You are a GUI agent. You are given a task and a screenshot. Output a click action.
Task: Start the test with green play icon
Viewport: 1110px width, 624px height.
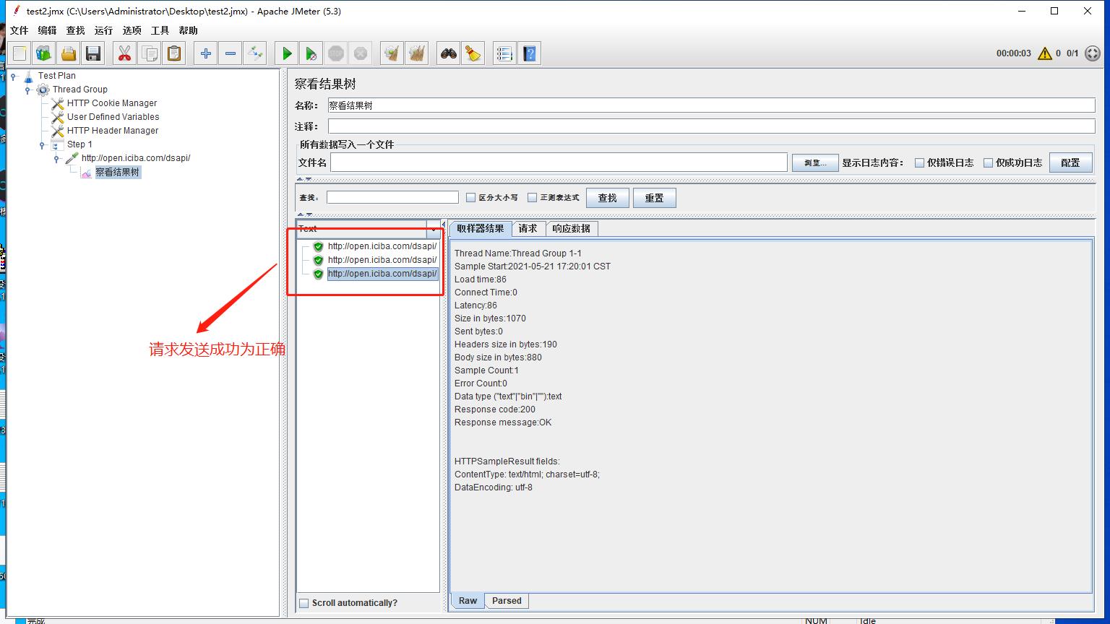(x=287, y=53)
